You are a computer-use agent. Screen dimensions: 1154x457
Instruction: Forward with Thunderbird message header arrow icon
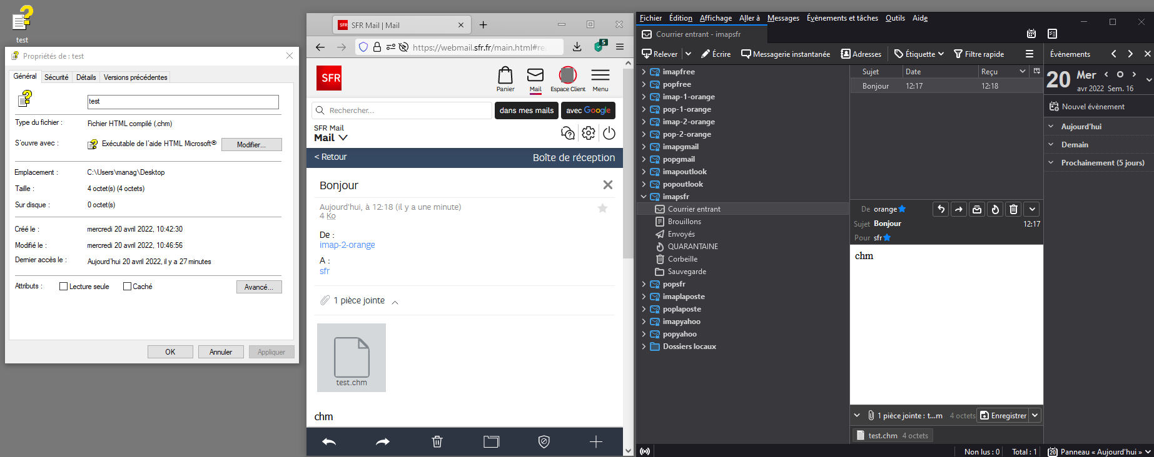click(959, 209)
